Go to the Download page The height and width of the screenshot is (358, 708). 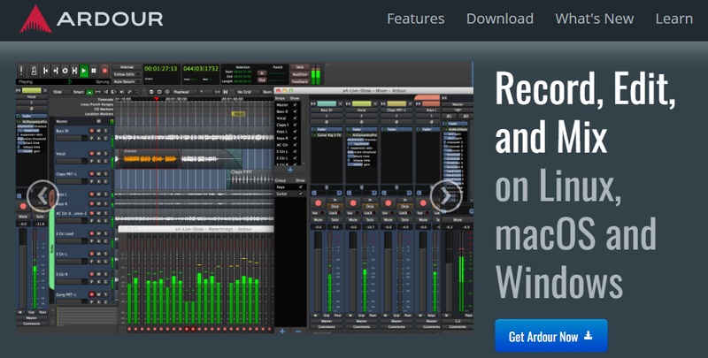pos(499,19)
